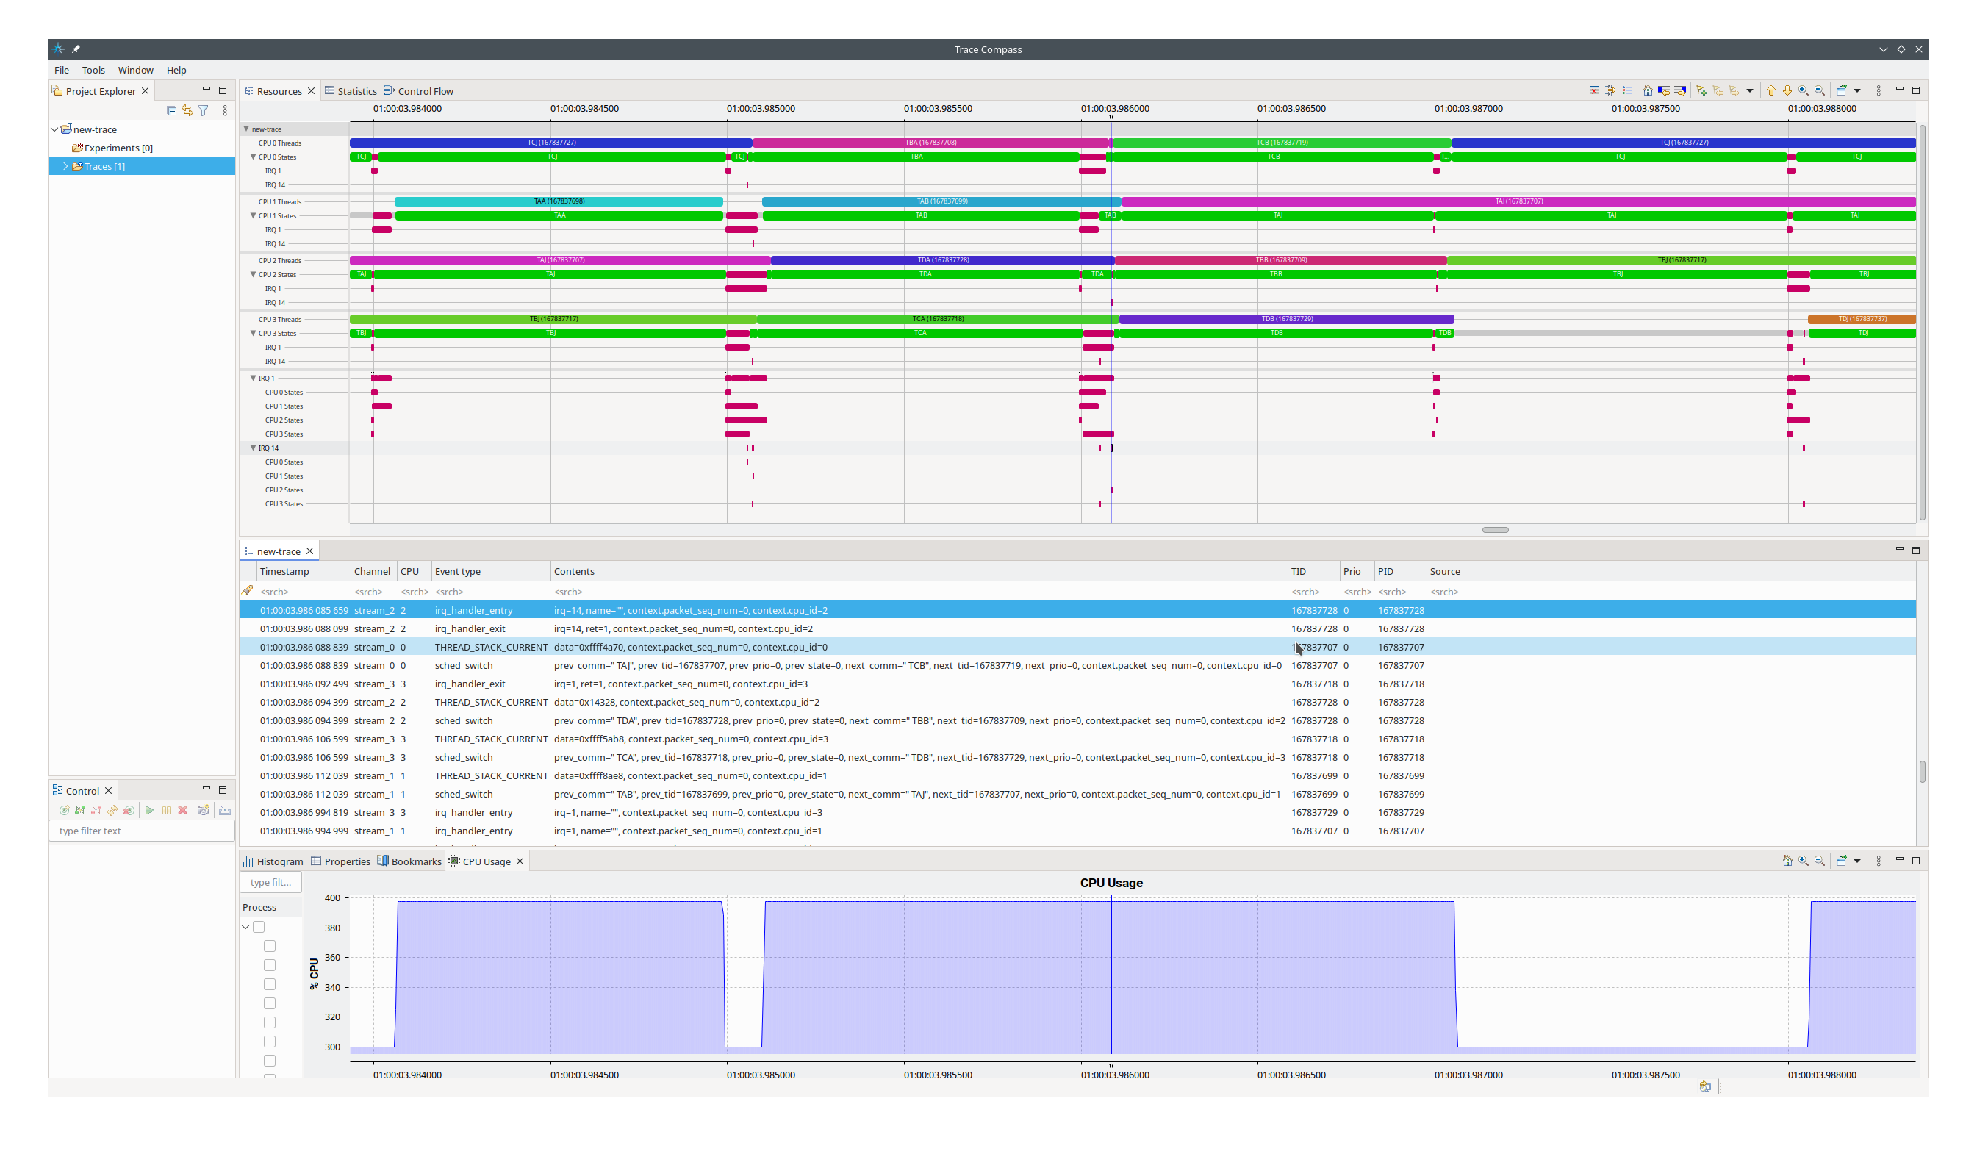1977x1154 pixels.
Task: Add a bookmark with the flag-plus icon
Action: point(1701,91)
